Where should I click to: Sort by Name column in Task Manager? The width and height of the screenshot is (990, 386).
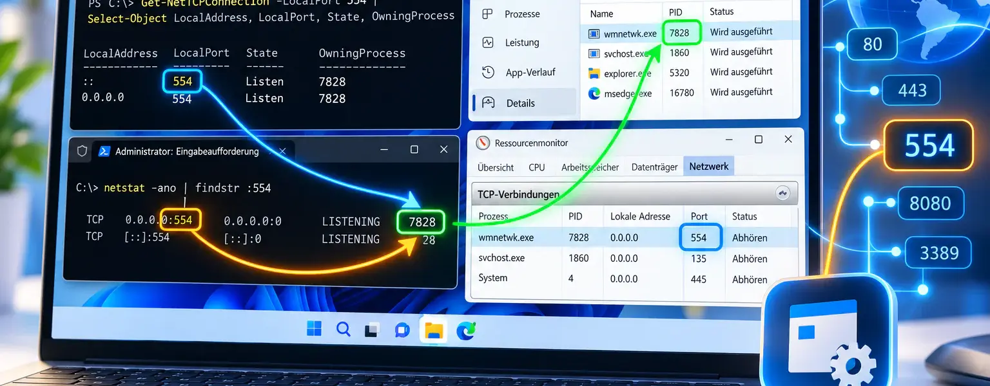click(602, 13)
